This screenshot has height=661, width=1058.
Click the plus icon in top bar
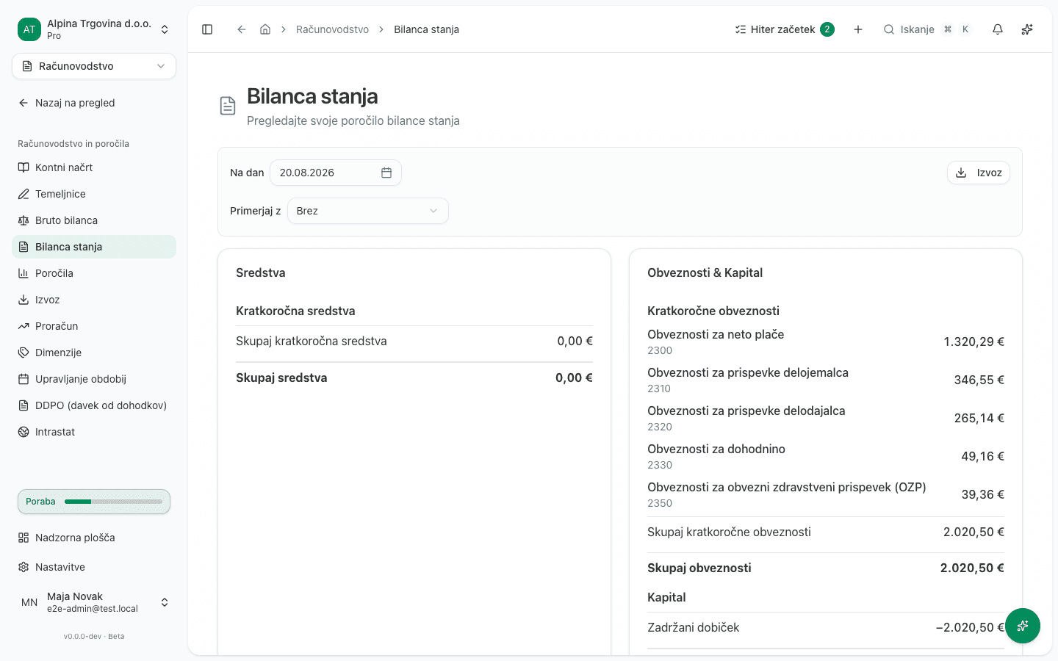coord(858,29)
